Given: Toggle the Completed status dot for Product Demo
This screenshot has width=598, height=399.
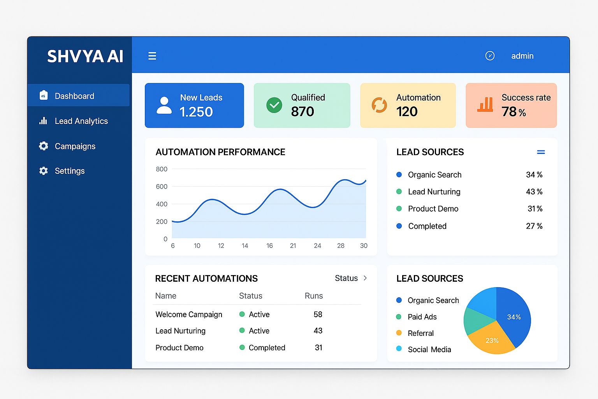Looking at the screenshot, I should pos(242,347).
